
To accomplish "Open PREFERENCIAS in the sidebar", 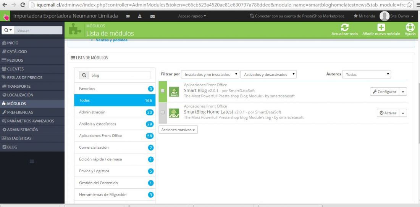I will click(x=32, y=112).
